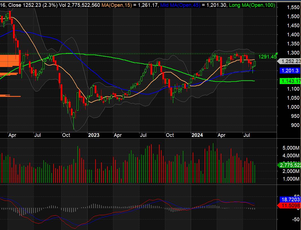Click the blue 1,201.3 price axis tag

[290, 71]
